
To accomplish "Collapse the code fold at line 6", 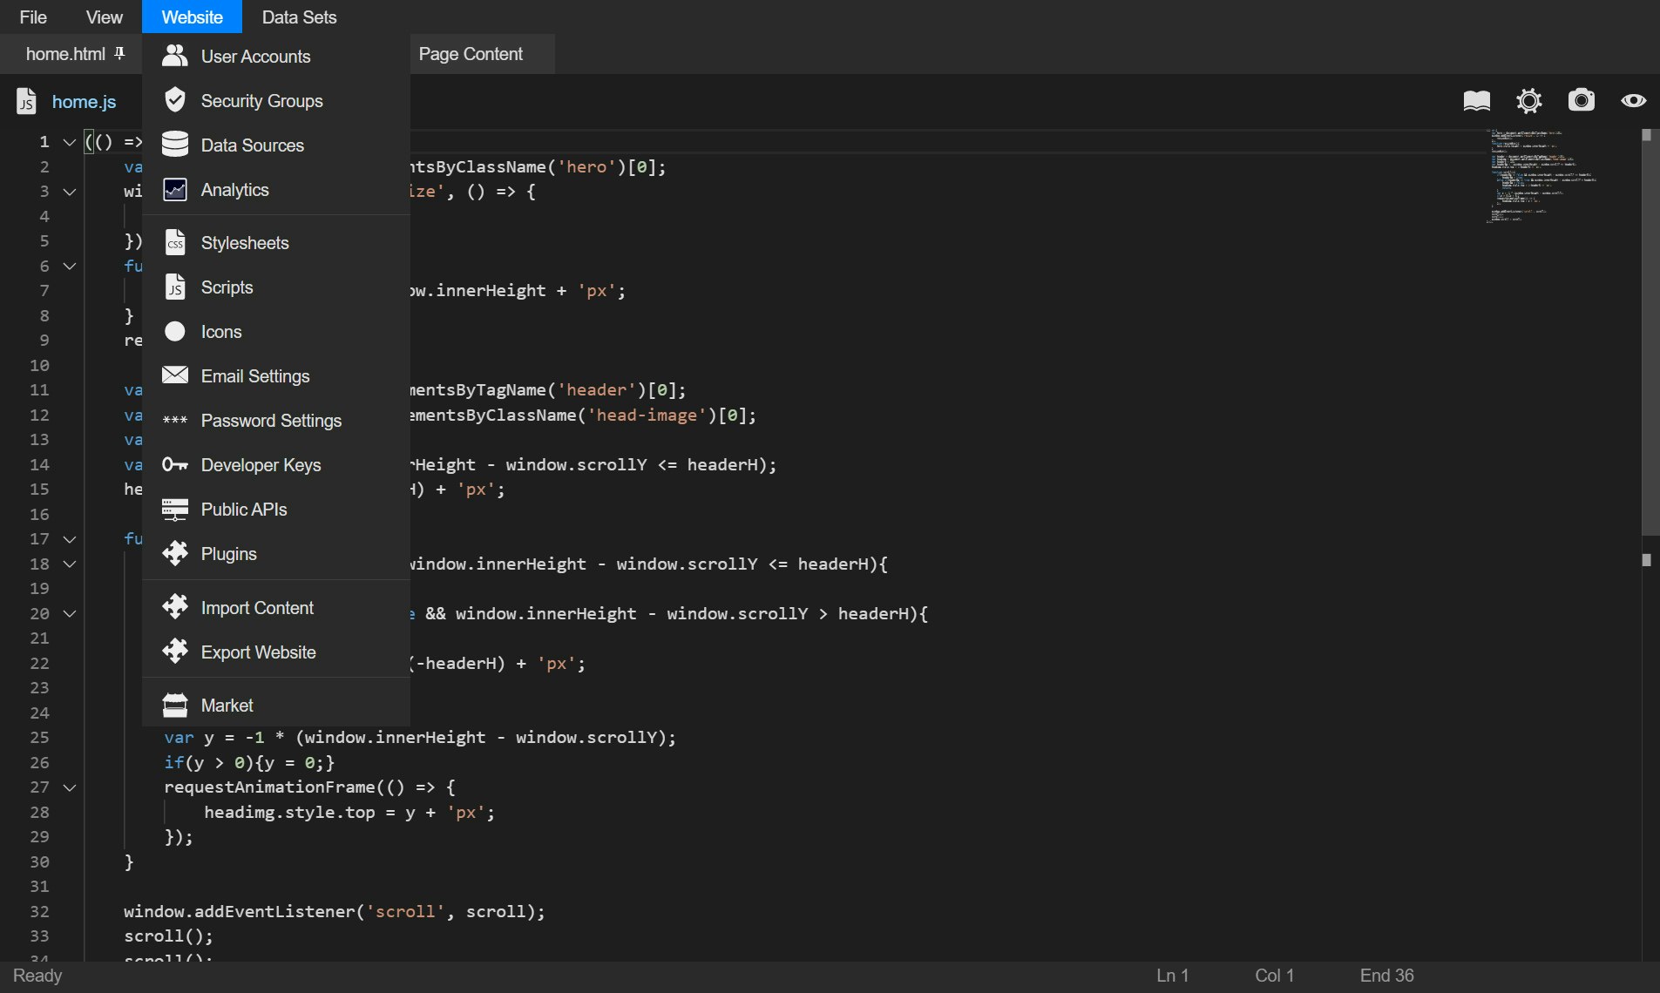I will (70, 267).
